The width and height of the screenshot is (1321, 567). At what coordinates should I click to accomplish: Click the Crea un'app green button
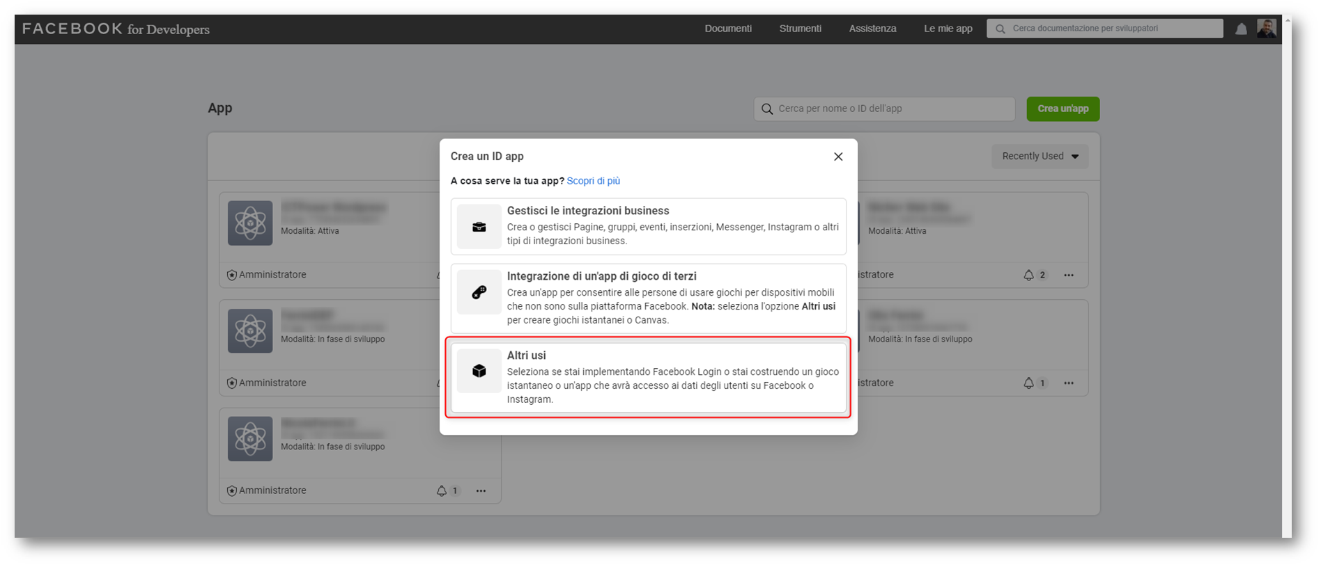[1063, 109]
